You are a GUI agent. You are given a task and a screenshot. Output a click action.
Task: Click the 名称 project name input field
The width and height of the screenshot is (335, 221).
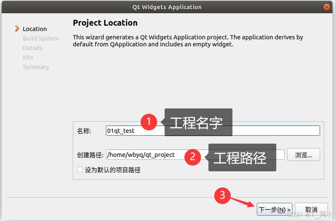(213, 131)
